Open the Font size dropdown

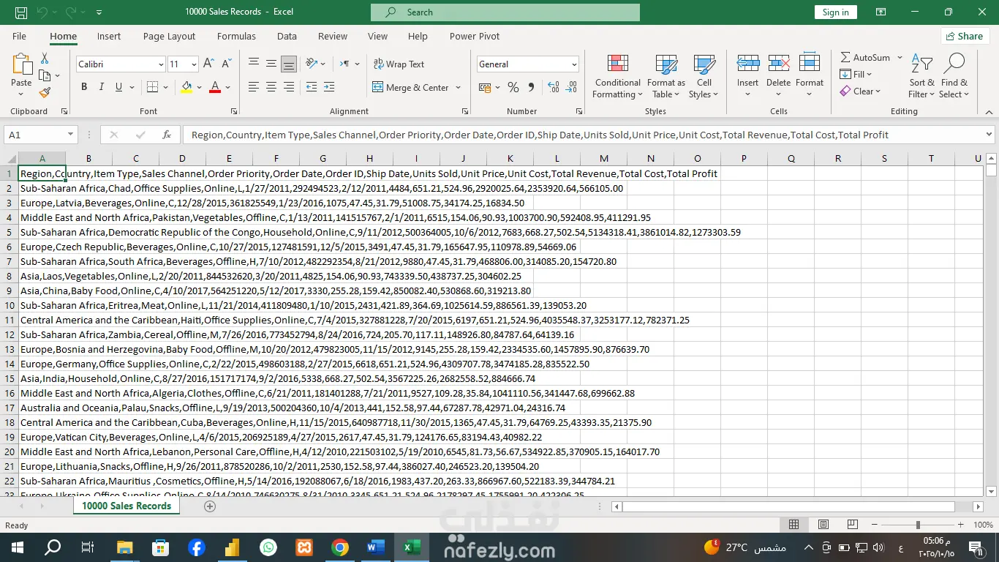click(x=194, y=64)
